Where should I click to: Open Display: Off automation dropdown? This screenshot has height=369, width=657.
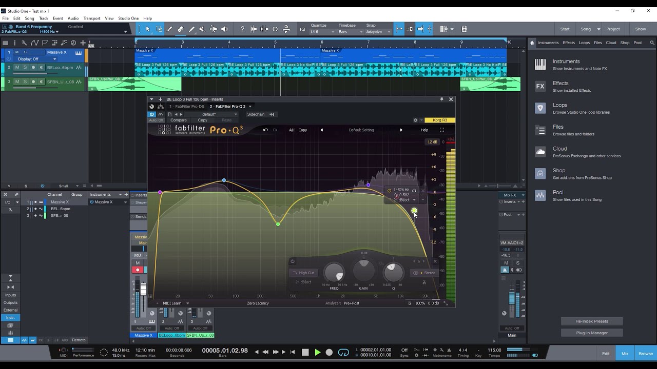35,59
